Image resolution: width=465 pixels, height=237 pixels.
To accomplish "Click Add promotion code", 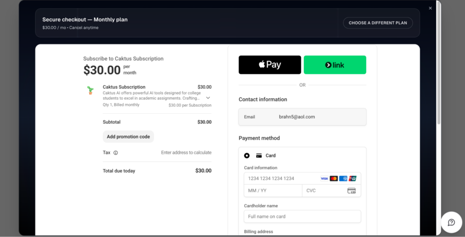I will click(129, 137).
